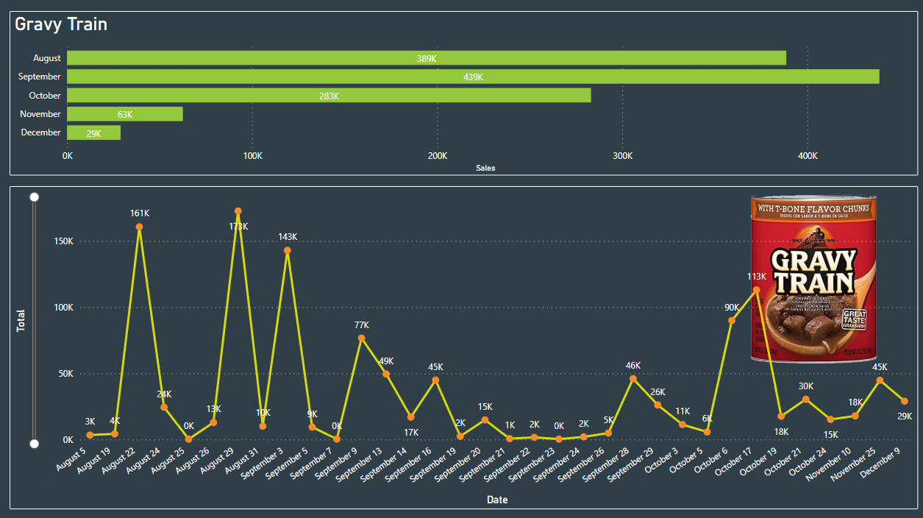The height and width of the screenshot is (518, 923).
Task: Click the August 29 173K peak point
Action: tap(238, 211)
